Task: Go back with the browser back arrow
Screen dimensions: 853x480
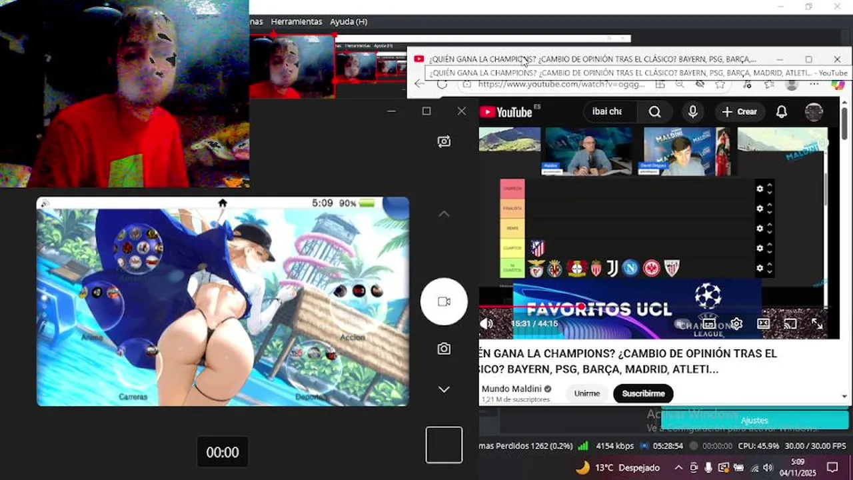Action: (419, 84)
